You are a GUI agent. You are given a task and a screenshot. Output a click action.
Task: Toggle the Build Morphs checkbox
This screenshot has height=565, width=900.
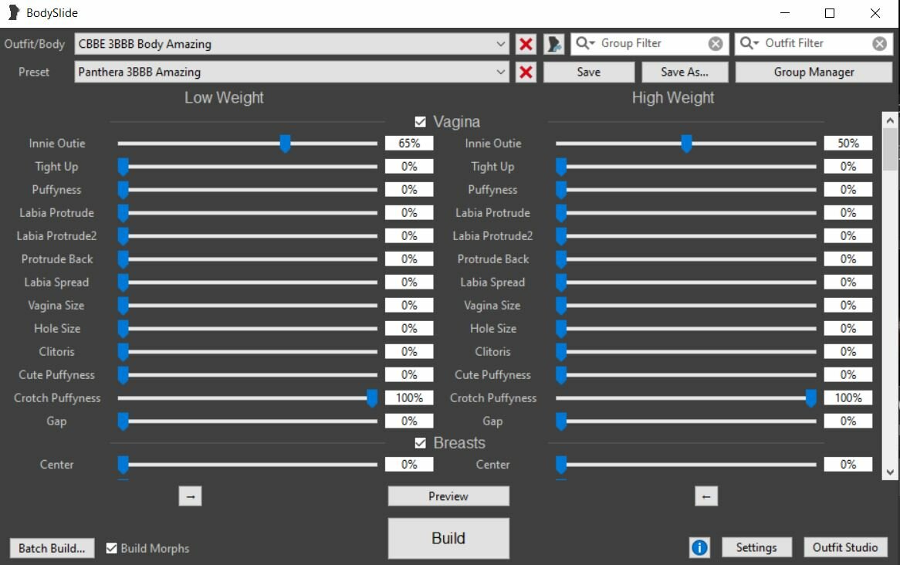click(111, 548)
